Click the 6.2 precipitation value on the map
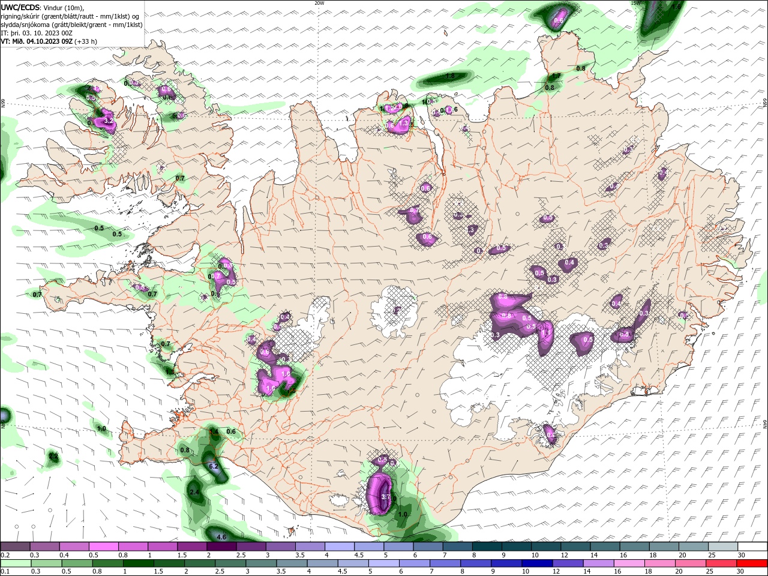The width and height of the screenshot is (768, 576). (213, 466)
